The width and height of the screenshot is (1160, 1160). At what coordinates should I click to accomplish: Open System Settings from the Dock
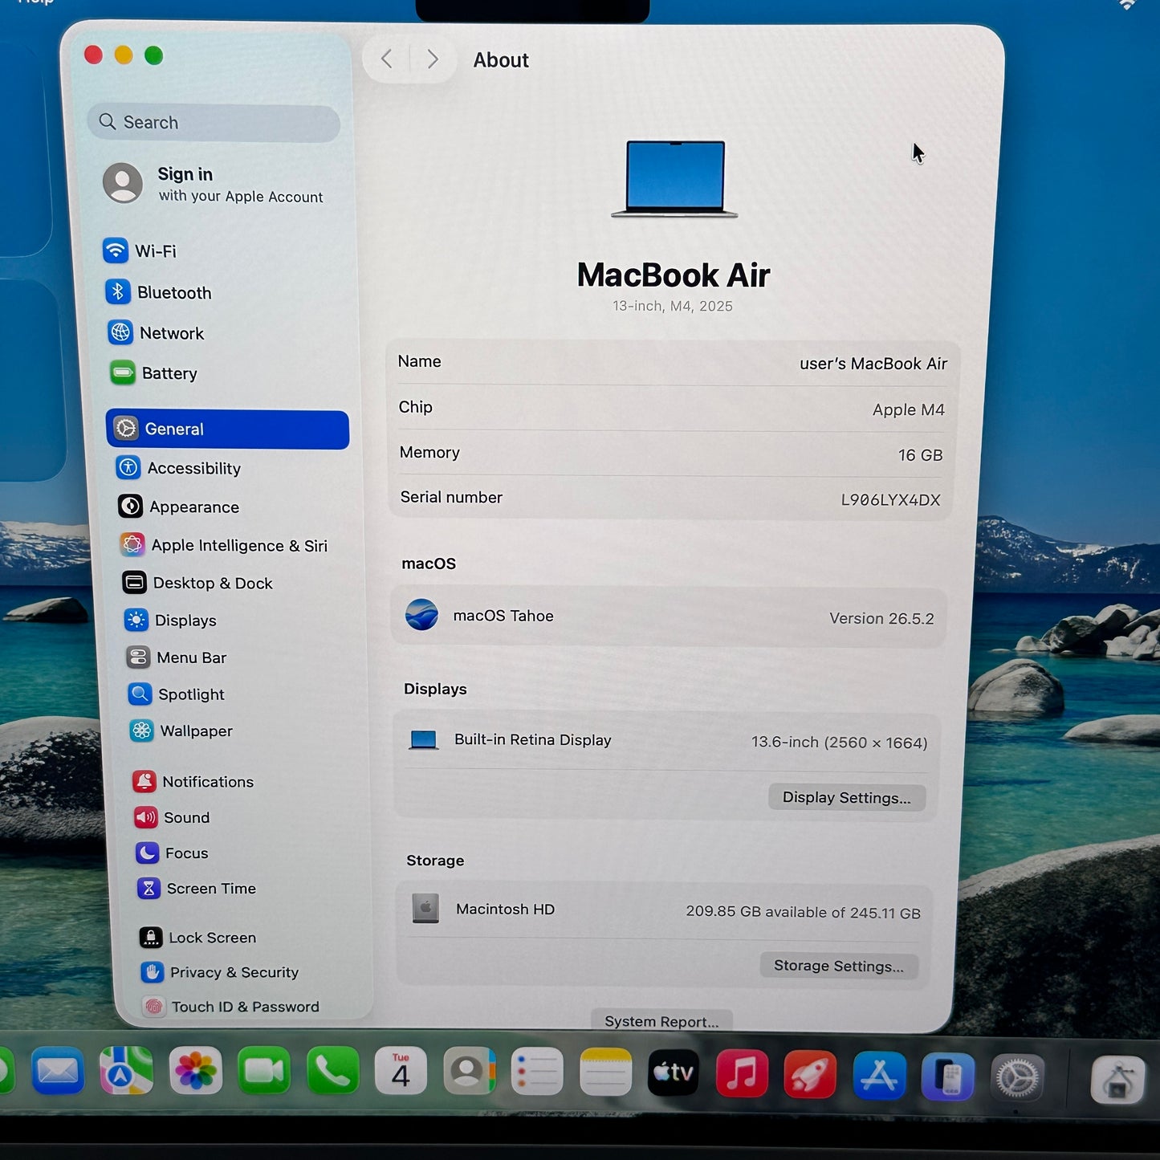(1017, 1077)
